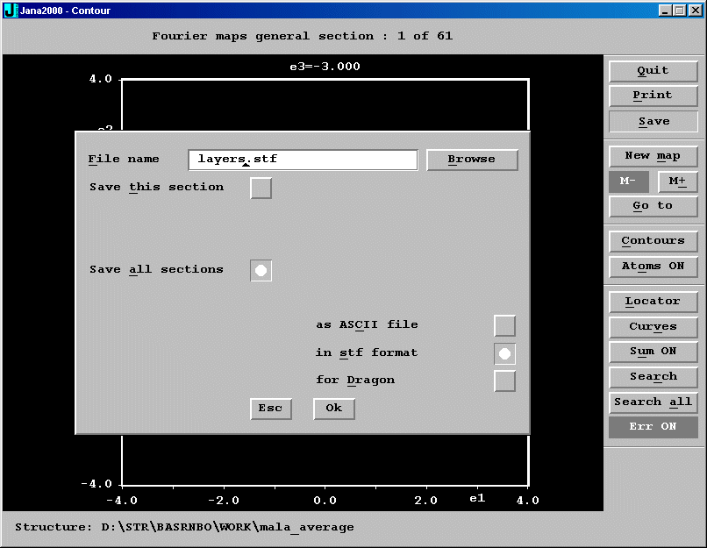Select the Save this section option
Viewport: 707px width, 548px height.
tap(261, 188)
